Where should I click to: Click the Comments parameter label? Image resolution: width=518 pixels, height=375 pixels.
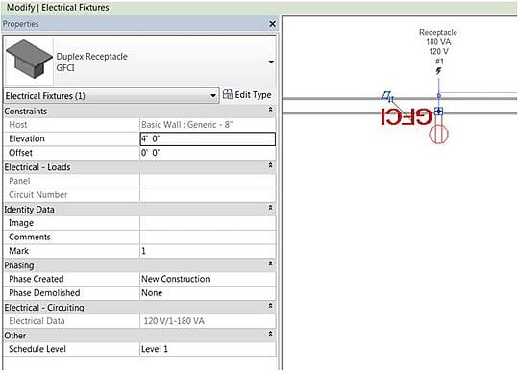click(x=30, y=237)
